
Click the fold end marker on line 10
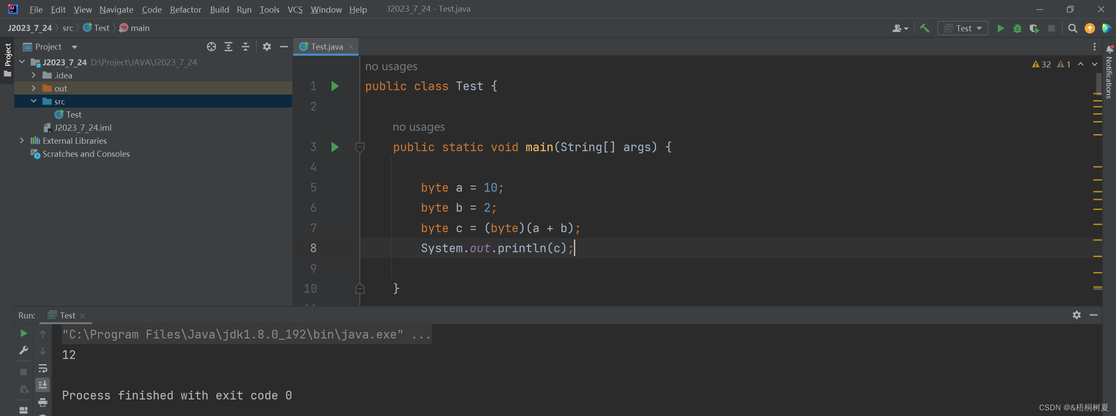click(360, 288)
